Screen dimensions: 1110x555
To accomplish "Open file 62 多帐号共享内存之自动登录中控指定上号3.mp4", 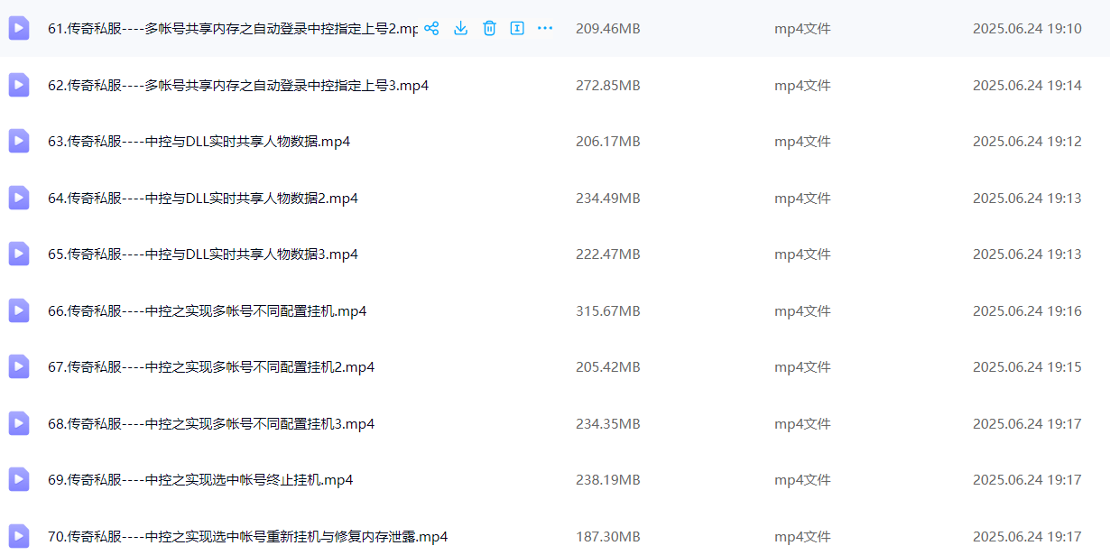I will 238,86.
